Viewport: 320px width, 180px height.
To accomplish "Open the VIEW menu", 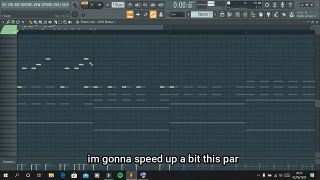I will coord(36,4).
